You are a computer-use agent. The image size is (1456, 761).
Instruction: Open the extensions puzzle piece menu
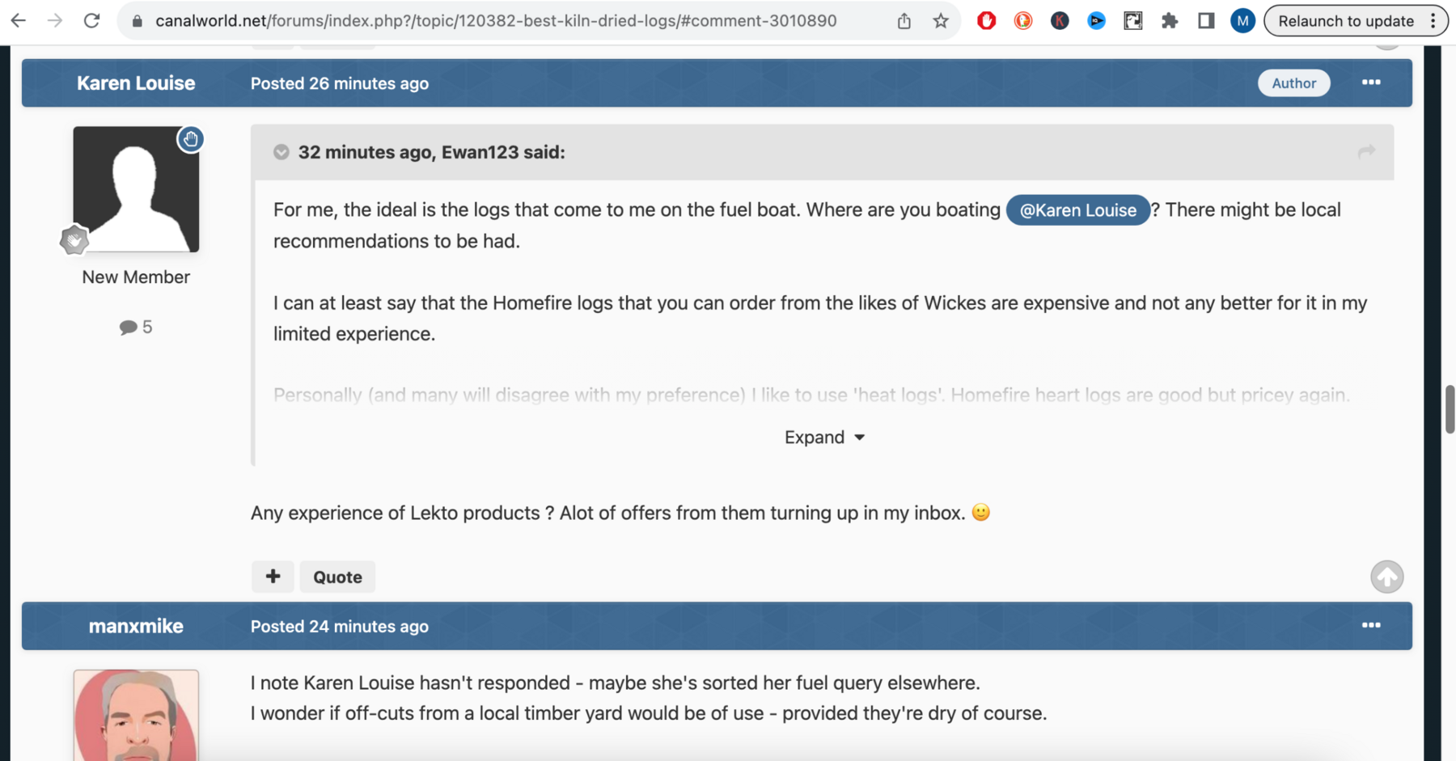tap(1170, 20)
